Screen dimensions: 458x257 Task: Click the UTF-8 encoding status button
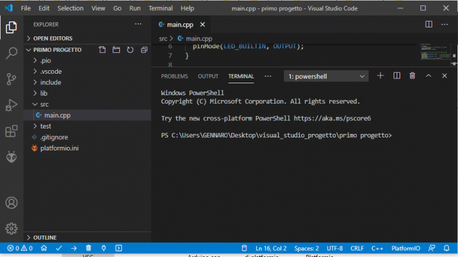coord(335,248)
